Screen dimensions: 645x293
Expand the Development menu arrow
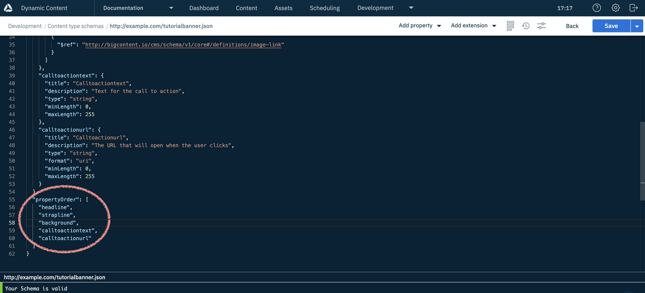click(411, 8)
